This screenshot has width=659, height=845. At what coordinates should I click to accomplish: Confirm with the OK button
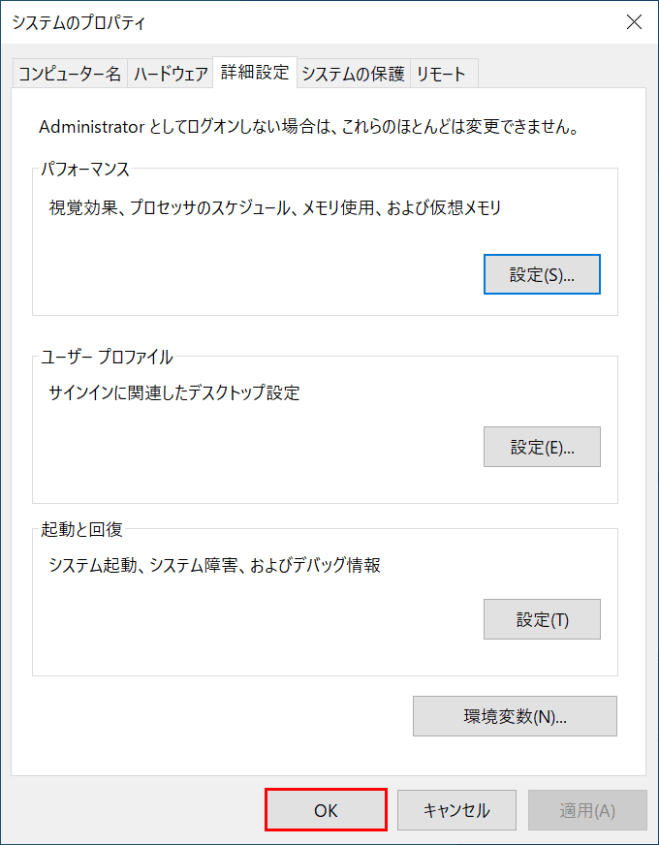point(326,809)
